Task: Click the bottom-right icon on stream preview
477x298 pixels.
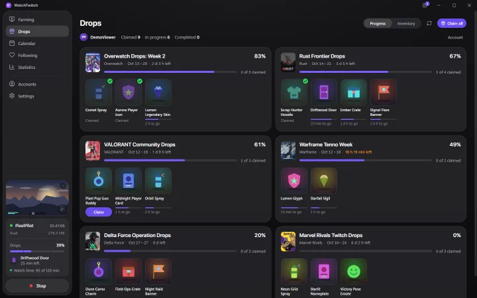Action: point(62,209)
